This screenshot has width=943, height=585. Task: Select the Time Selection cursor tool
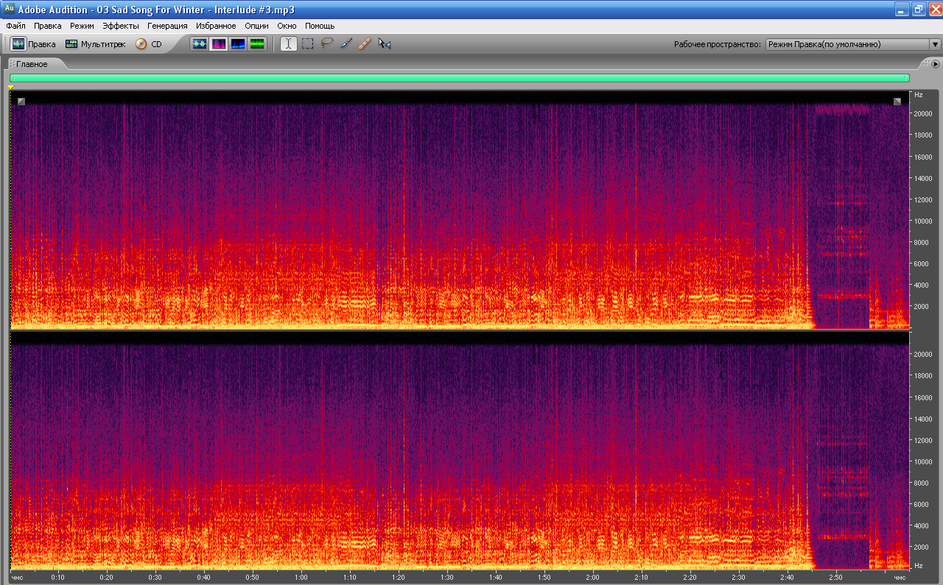(289, 44)
